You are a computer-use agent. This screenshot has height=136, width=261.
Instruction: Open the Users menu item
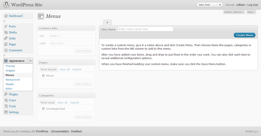pos(18,100)
